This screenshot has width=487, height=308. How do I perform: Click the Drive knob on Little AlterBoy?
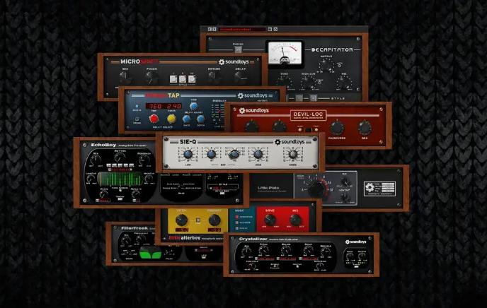pos(270,220)
